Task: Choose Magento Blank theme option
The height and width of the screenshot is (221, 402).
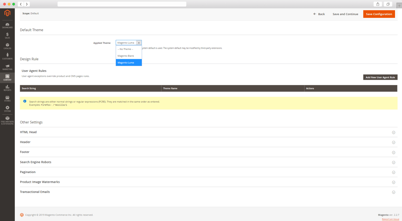Action: point(129,56)
